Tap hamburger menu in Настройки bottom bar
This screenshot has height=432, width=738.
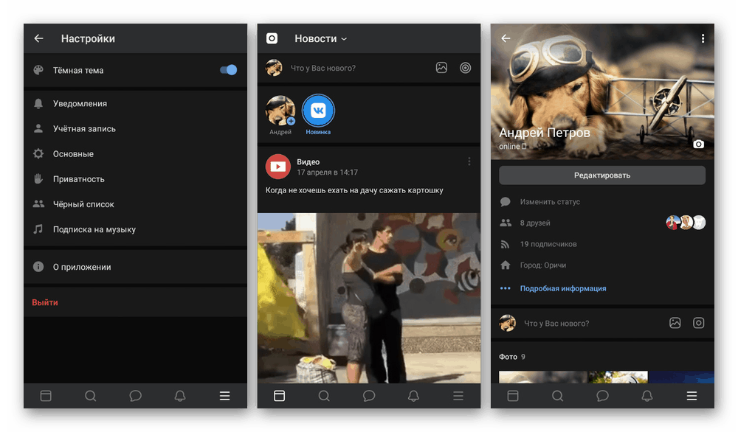[x=224, y=396]
